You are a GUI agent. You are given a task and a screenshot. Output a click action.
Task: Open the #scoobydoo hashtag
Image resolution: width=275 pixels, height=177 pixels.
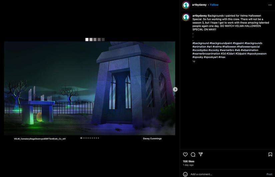[201, 50]
